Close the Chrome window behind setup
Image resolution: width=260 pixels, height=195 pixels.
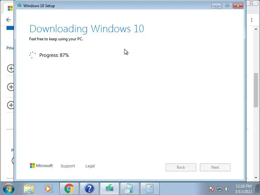251,3
